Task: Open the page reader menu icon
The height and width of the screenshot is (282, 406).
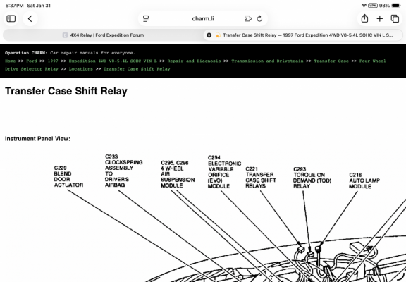Action: [146, 18]
